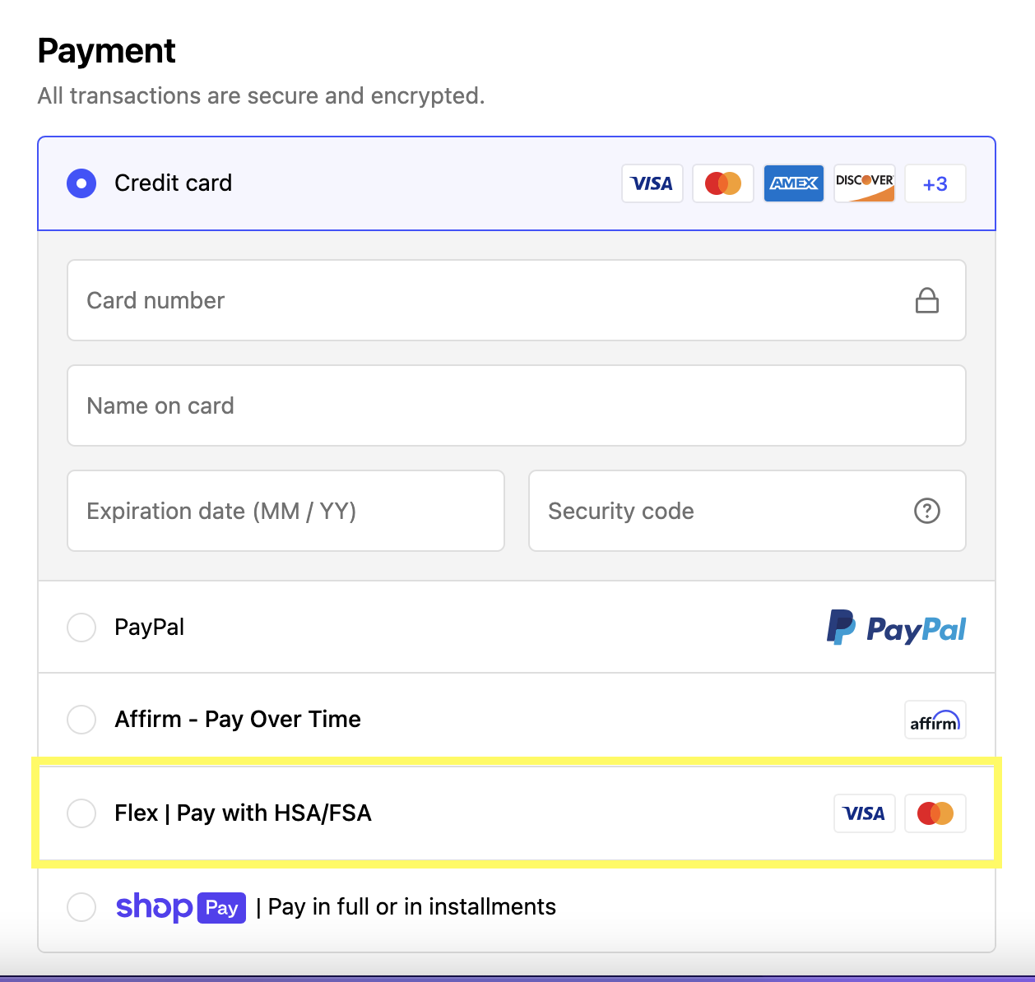Click the security code help icon
The height and width of the screenshot is (982, 1035).
(926, 511)
